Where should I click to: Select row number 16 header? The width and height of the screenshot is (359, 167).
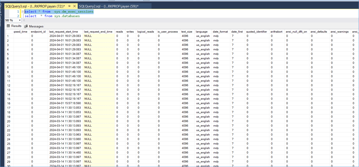click(x=10, y=103)
